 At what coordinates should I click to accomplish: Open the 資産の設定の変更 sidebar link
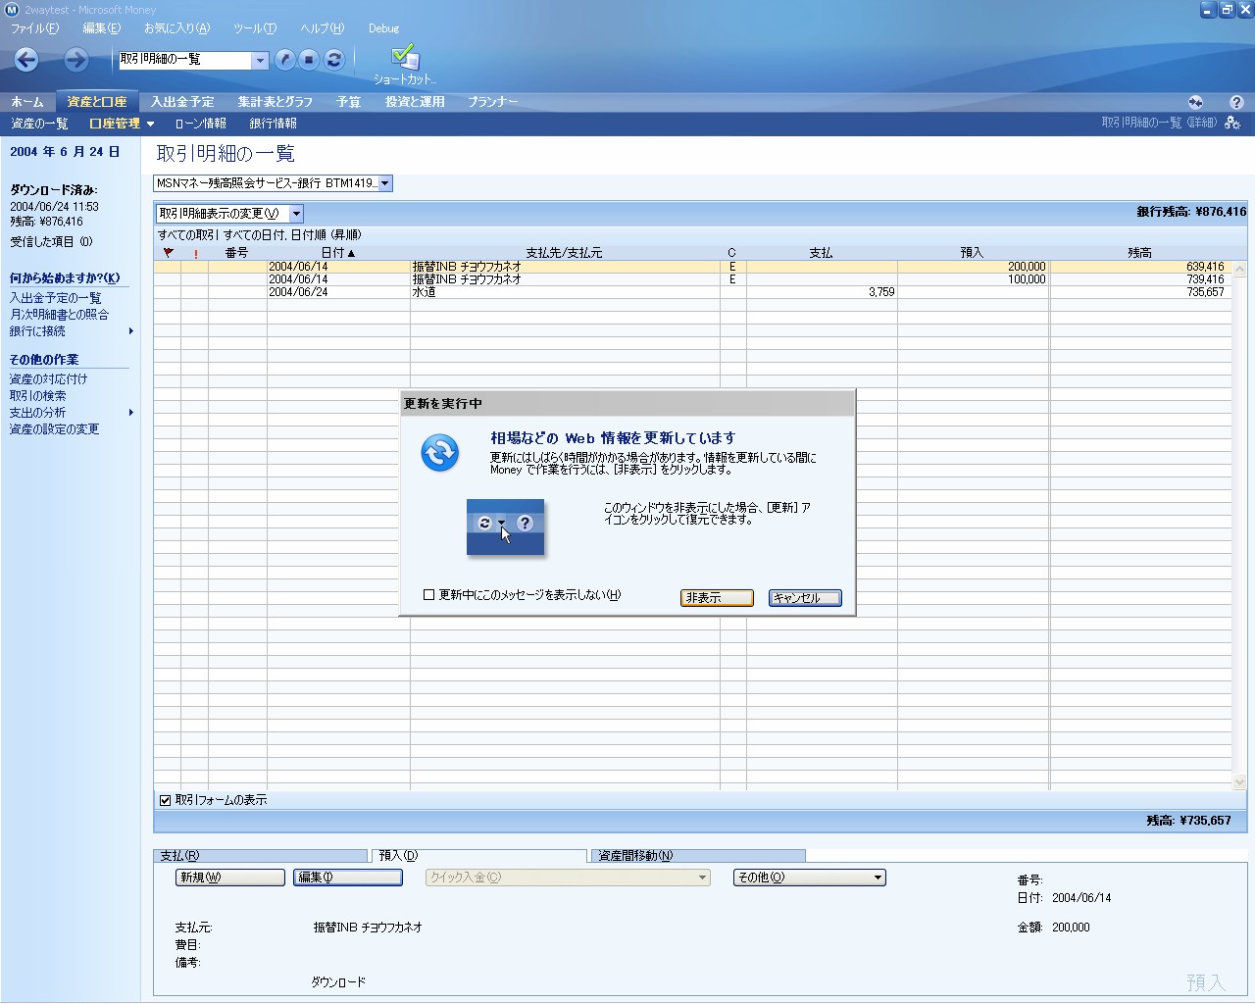pos(54,429)
